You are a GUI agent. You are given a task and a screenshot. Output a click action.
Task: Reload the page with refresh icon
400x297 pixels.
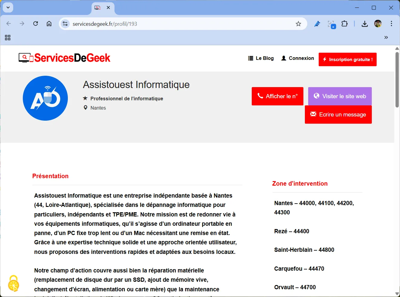pyautogui.click(x=35, y=24)
